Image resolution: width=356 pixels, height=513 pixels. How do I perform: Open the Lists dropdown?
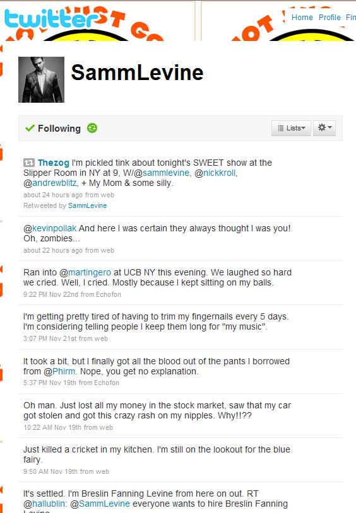(x=291, y=128)
